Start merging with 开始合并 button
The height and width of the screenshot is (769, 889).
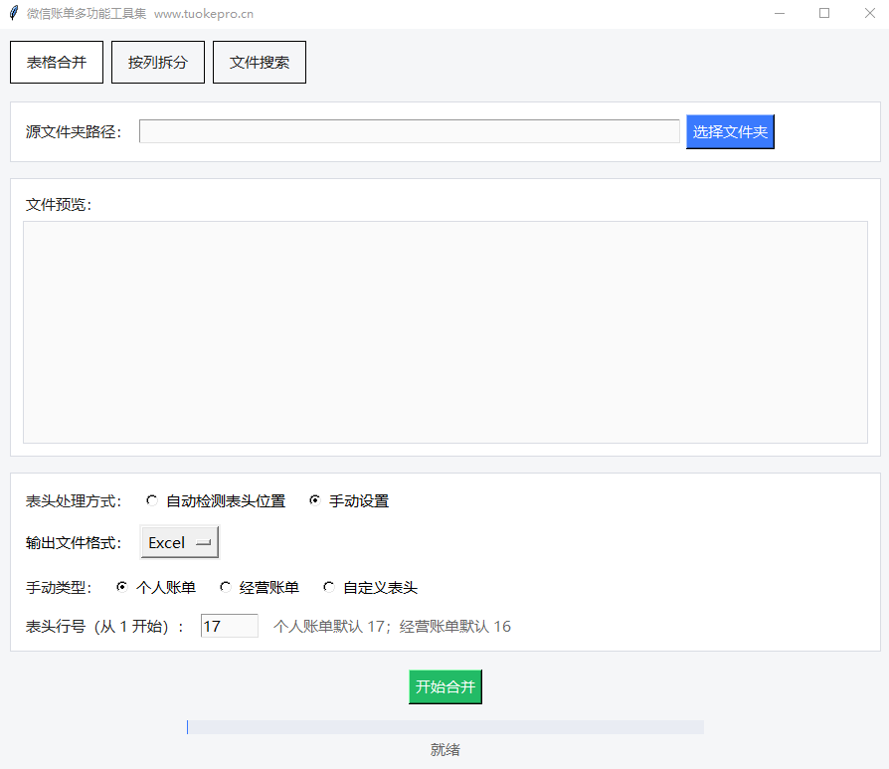click(444, 686)
